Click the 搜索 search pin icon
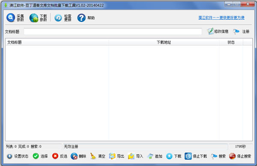257x166 pixels. pos(214,156)
